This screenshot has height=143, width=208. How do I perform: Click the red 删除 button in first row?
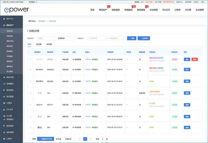[195, 59]
